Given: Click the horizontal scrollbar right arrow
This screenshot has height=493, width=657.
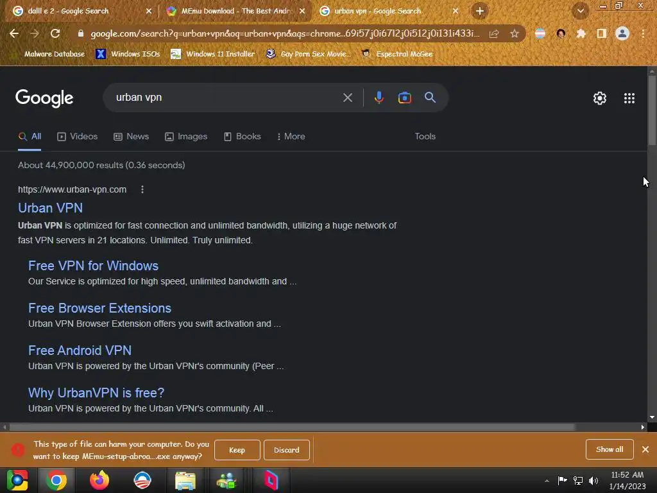Looking at the screenshot, I should coord(643,427).
